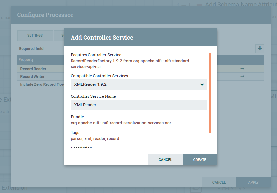The width and height of the screenshot is (277, 193).
Task: Switch to the Settings tab
Action: (35, 35)
